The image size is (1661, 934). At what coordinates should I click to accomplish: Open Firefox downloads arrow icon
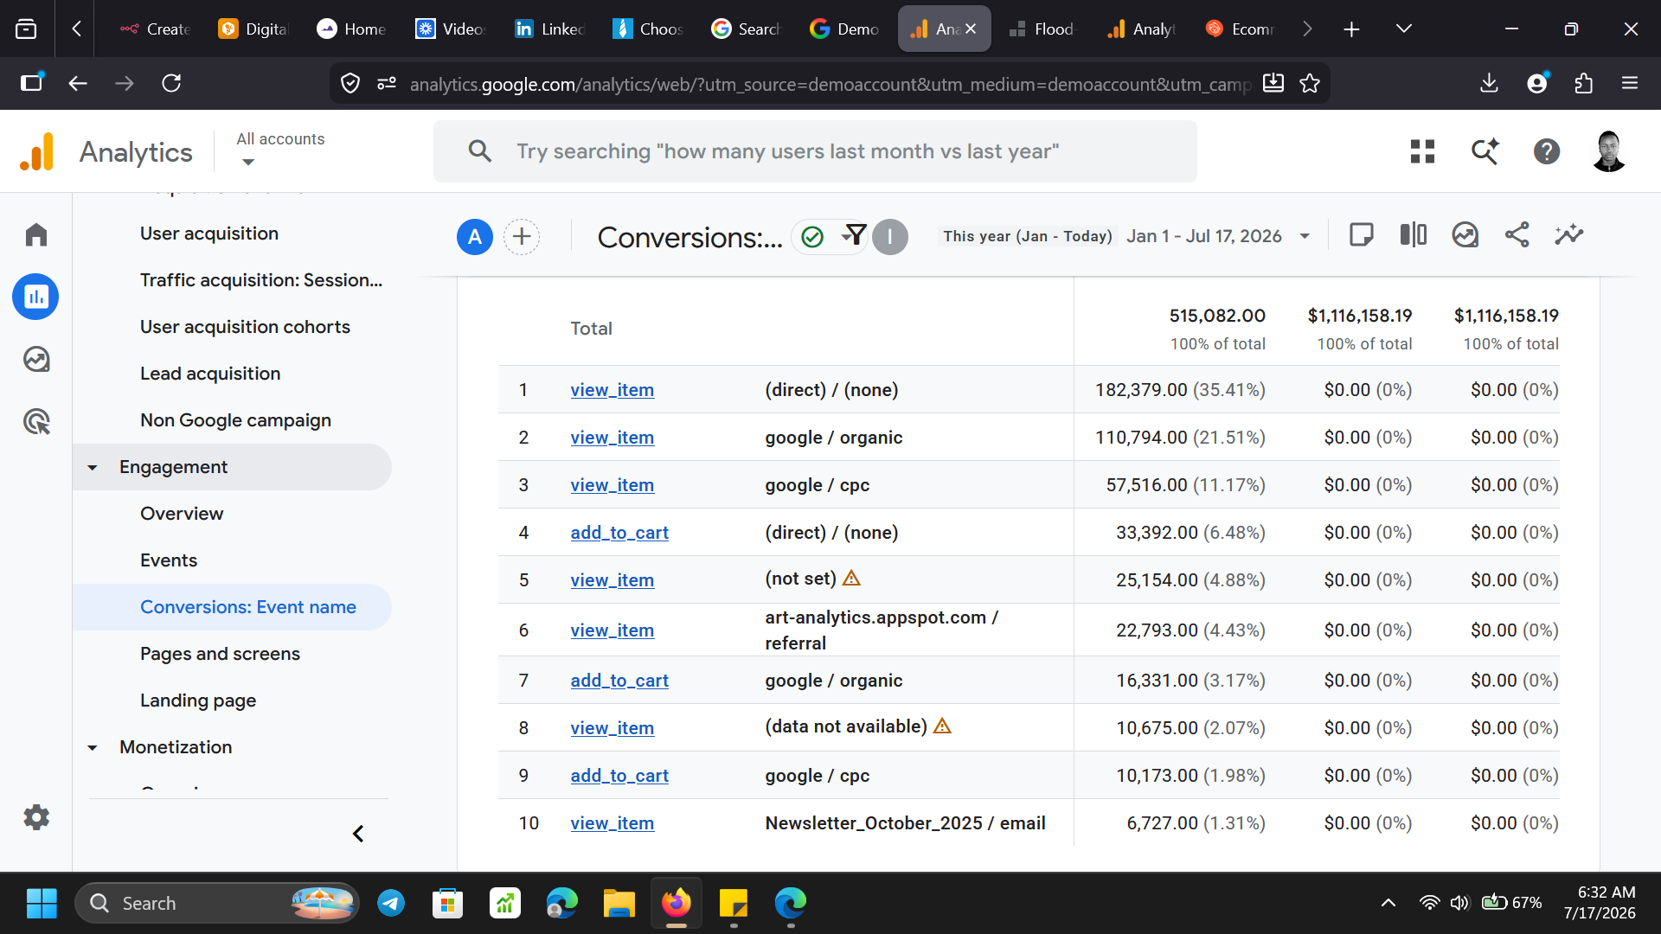point(1489,83)
